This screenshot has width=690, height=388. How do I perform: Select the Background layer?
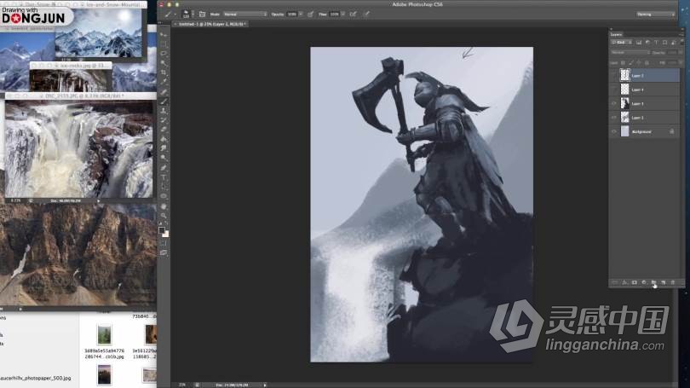coord(646,131)
